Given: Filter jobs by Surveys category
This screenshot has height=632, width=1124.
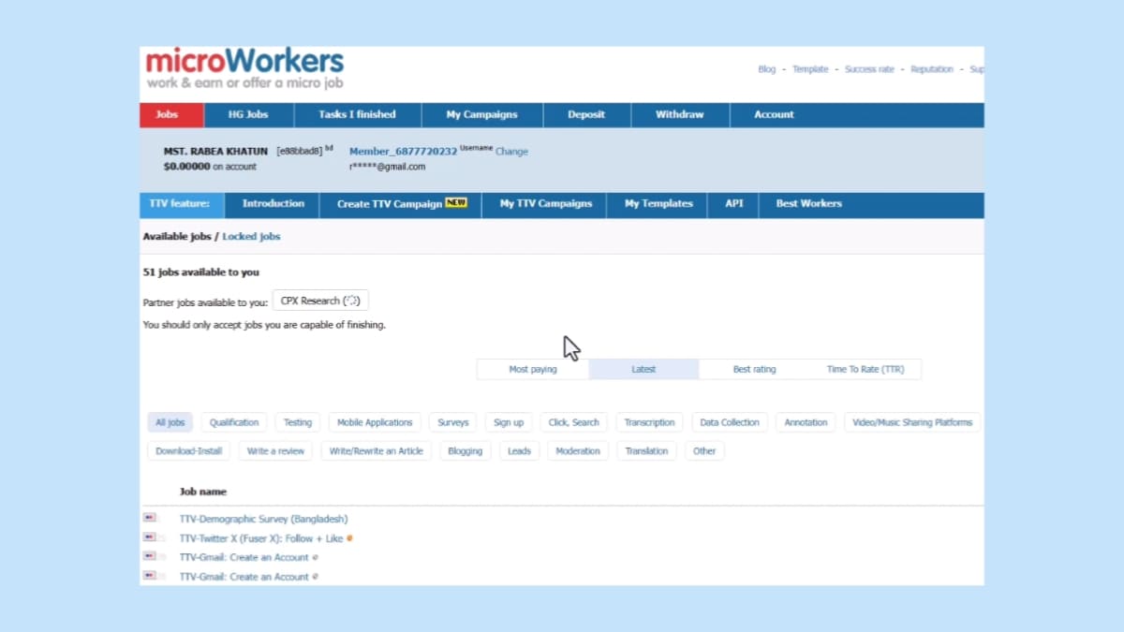Looking at the screenshot, I should point(453,423).
